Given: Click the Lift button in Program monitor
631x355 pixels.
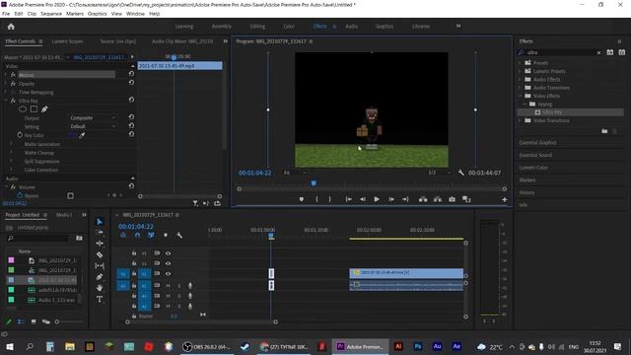Looking at the screenshot, I should [423, 199].
